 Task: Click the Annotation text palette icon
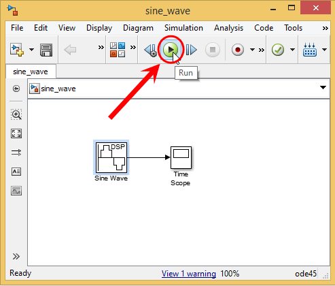click(x=16, y=172)
